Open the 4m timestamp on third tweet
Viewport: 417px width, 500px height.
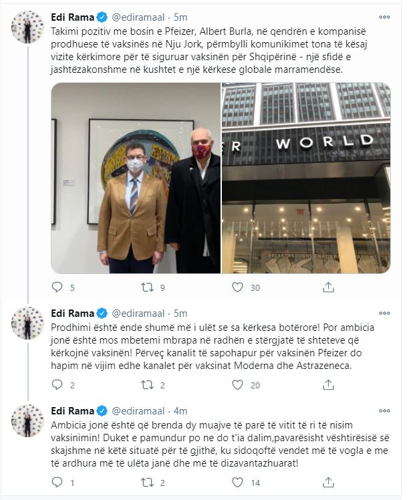click(180, 410)
